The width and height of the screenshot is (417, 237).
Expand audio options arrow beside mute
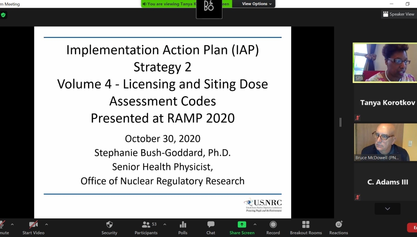(x=12, y=224)
